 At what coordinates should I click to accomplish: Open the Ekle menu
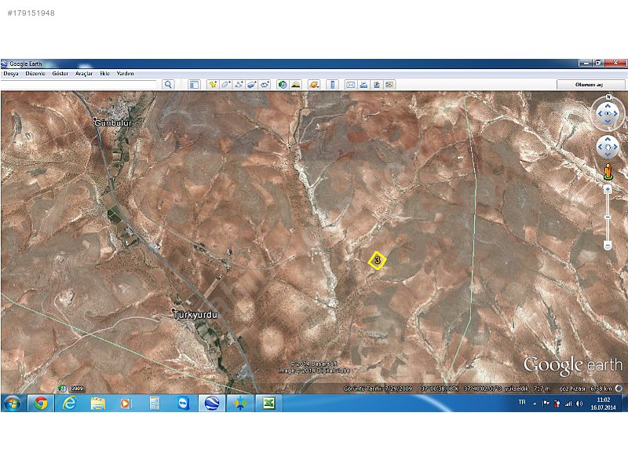(x=104, y=74)
